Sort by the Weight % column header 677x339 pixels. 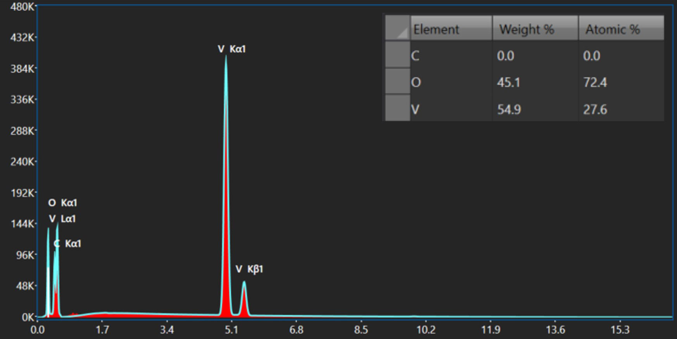point(535,29)
